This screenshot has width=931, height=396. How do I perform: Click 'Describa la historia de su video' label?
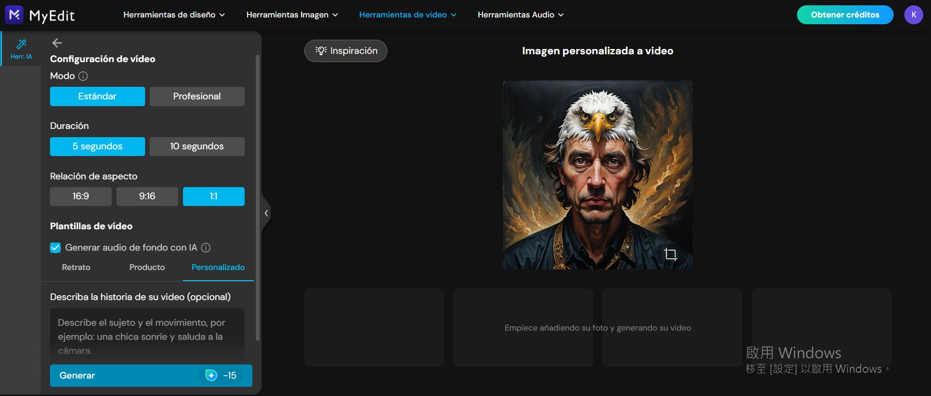pos(140,297)
